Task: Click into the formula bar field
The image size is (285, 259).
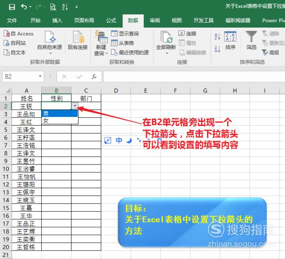Action: [x=194, y=77]
